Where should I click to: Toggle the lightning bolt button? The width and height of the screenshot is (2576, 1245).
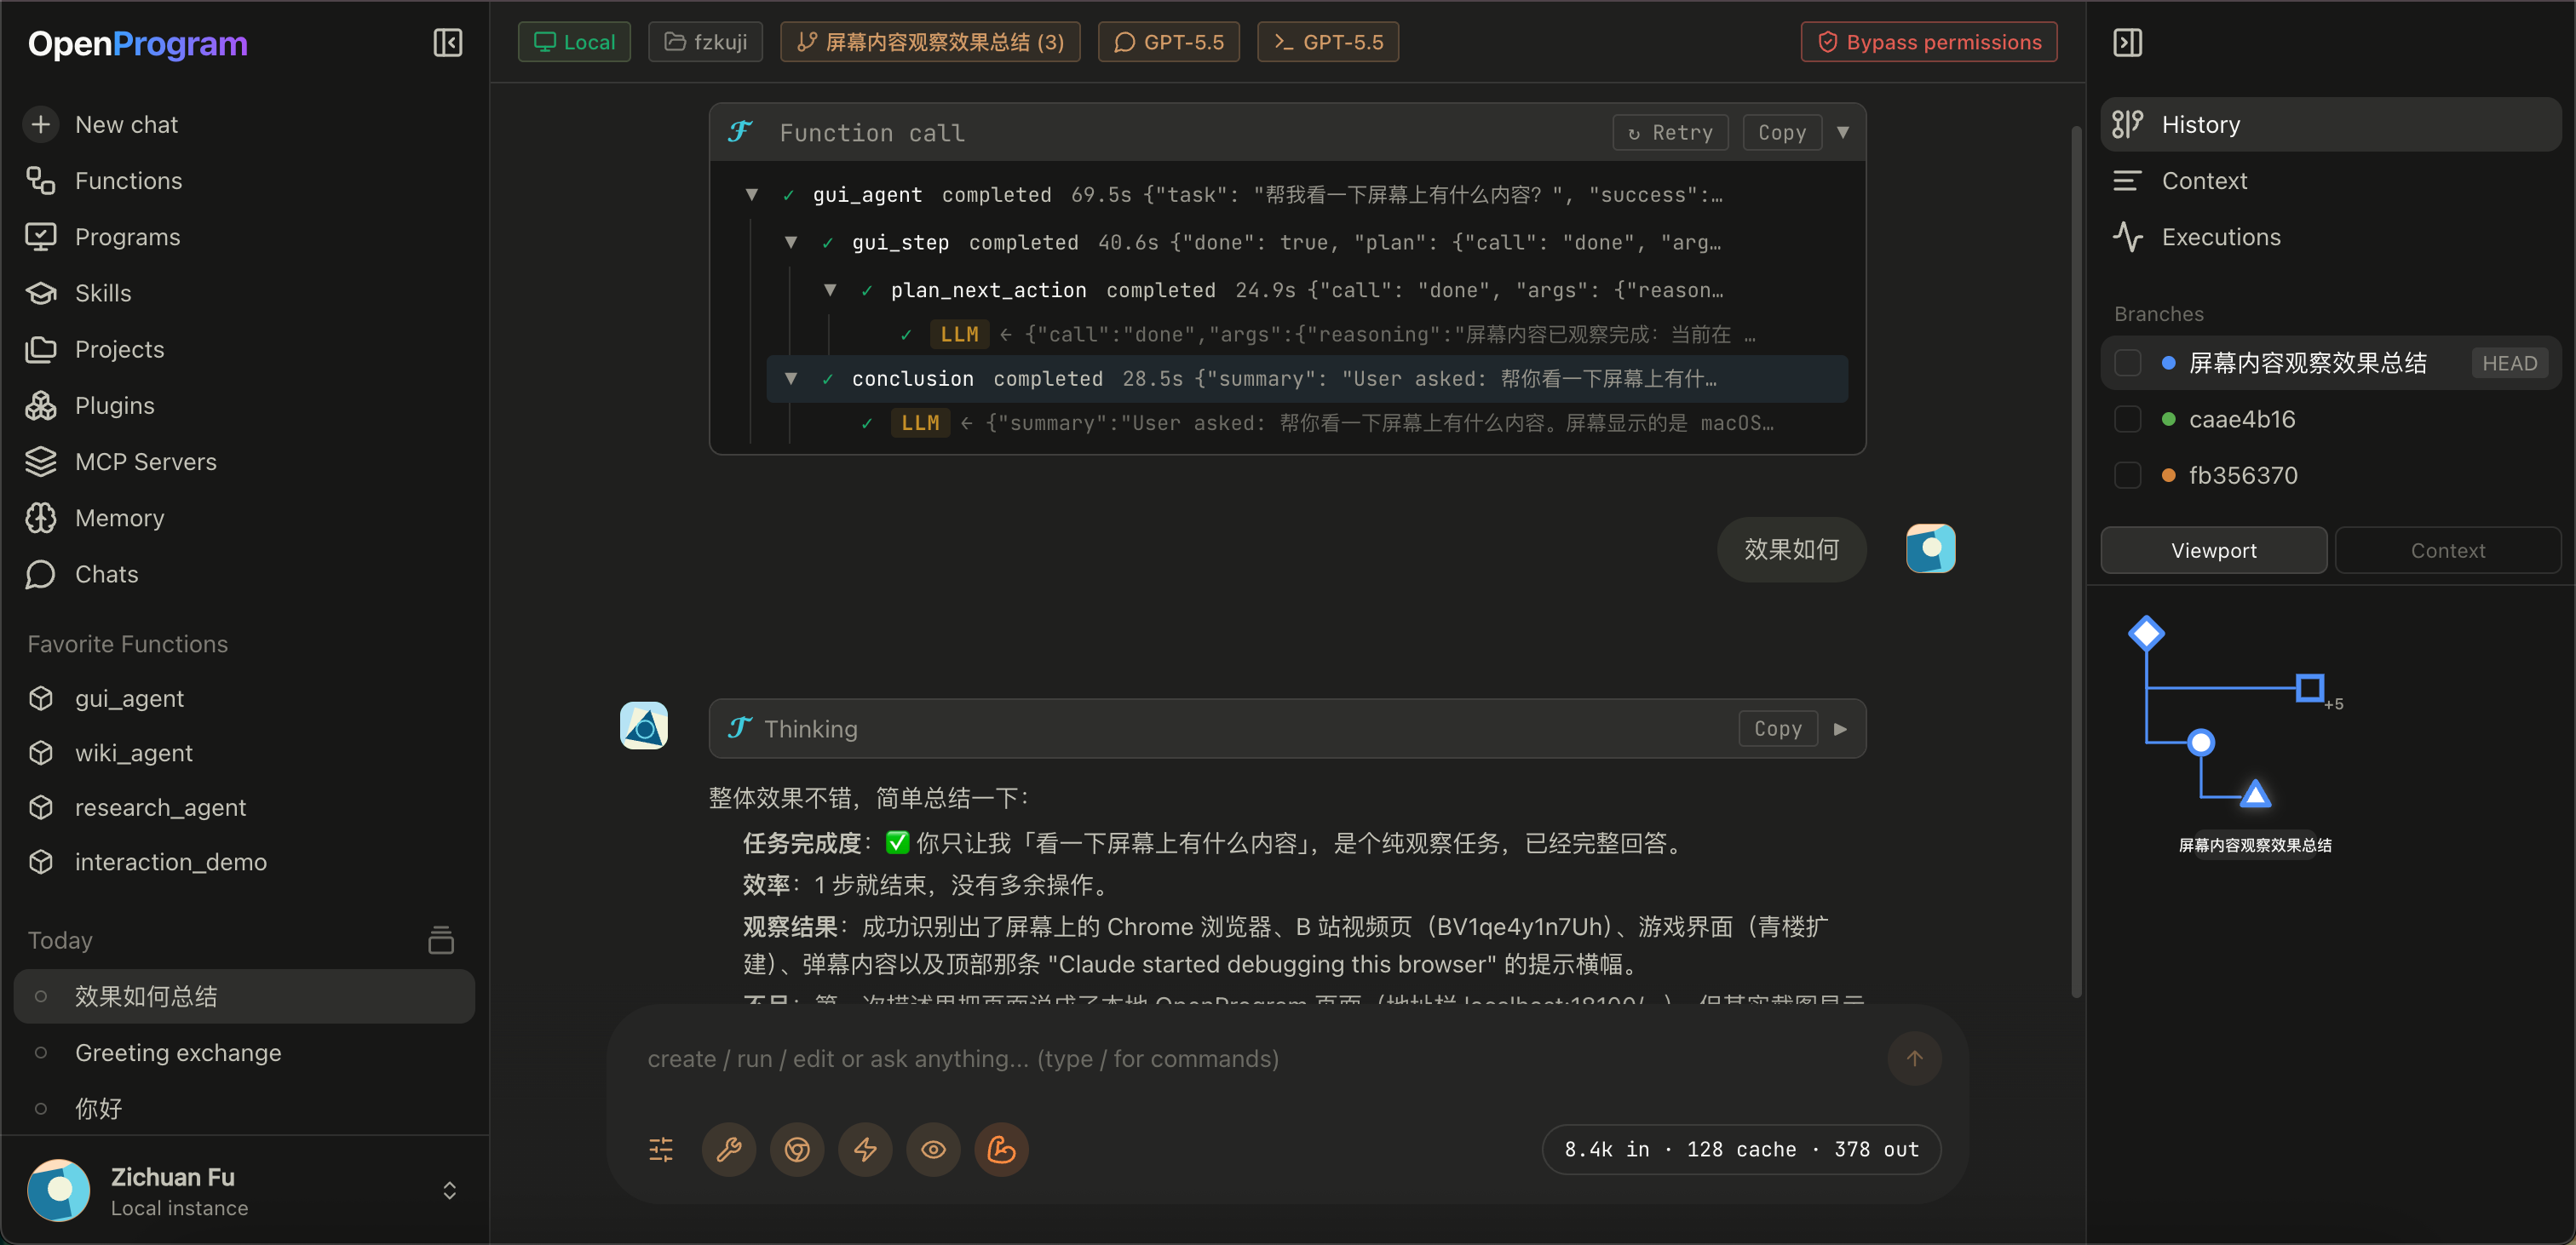(x=865, y=1149)
